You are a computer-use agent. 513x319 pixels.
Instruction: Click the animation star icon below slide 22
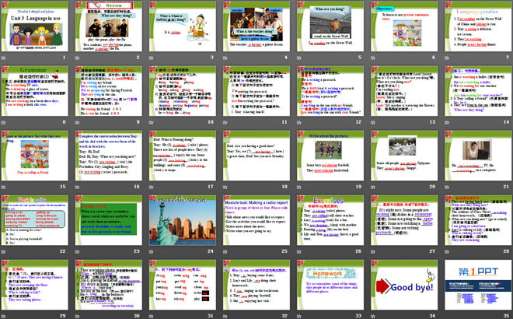pyautogui.click(x=4, y=251)
